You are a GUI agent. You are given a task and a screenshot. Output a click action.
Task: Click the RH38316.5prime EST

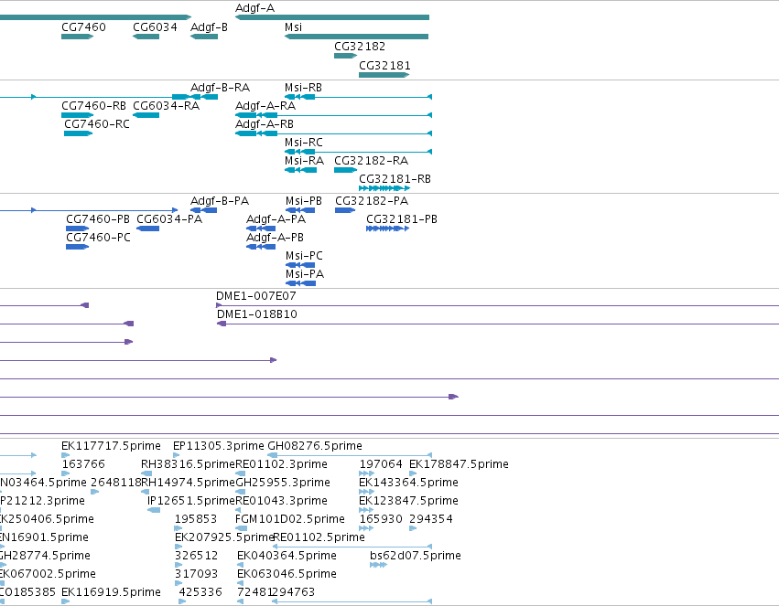tap(145, 473)
